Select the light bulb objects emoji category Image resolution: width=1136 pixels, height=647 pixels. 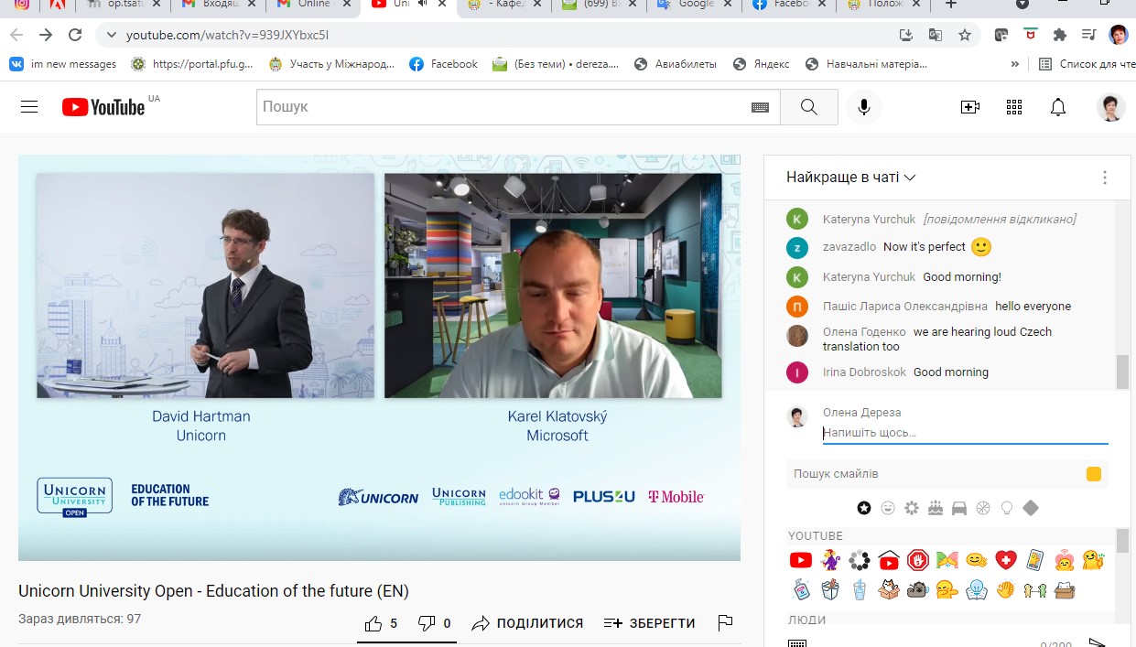[1007, 508]
